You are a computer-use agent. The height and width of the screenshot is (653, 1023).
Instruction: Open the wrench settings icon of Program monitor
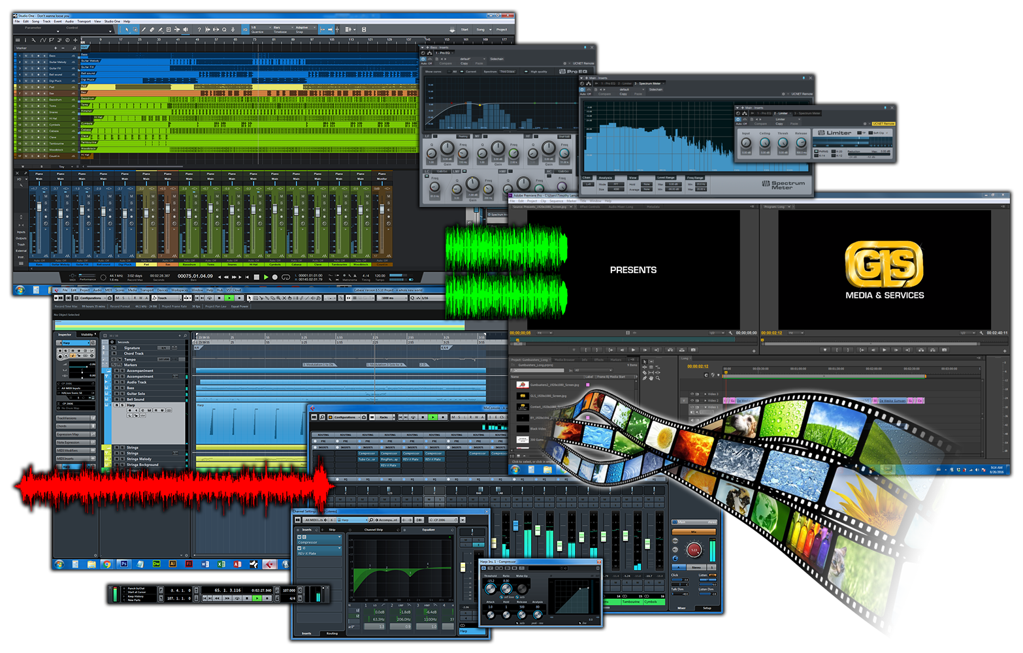(981, 332)
